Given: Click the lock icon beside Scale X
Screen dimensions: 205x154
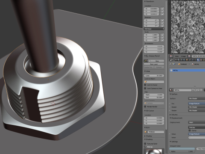Looking at the screenshot, I should (162, 35).
